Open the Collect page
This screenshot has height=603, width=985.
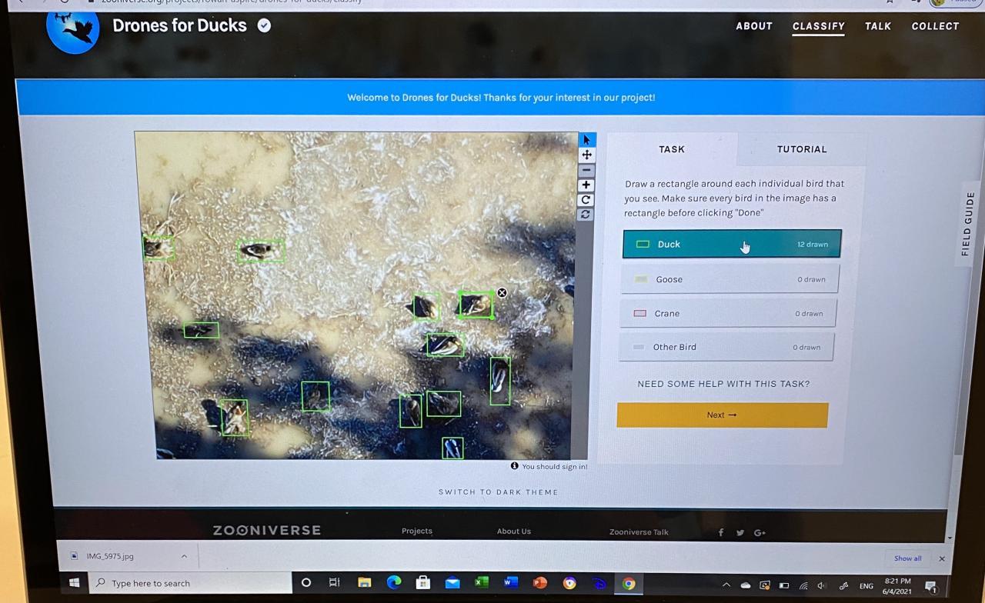click(936, 26)
